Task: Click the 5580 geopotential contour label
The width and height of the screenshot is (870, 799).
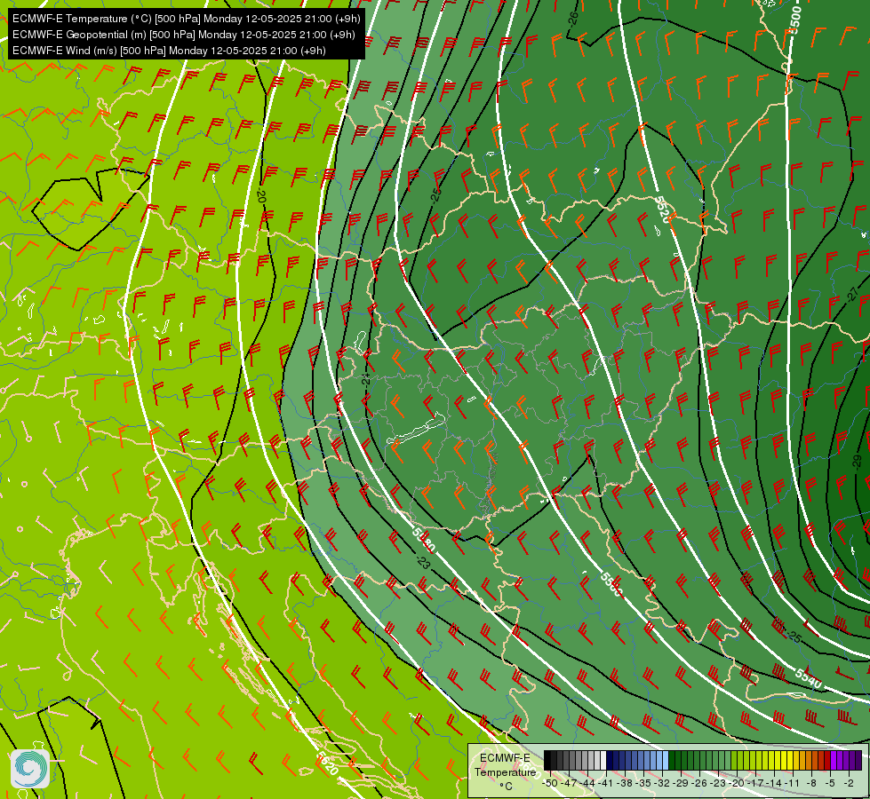Action: 424,539
